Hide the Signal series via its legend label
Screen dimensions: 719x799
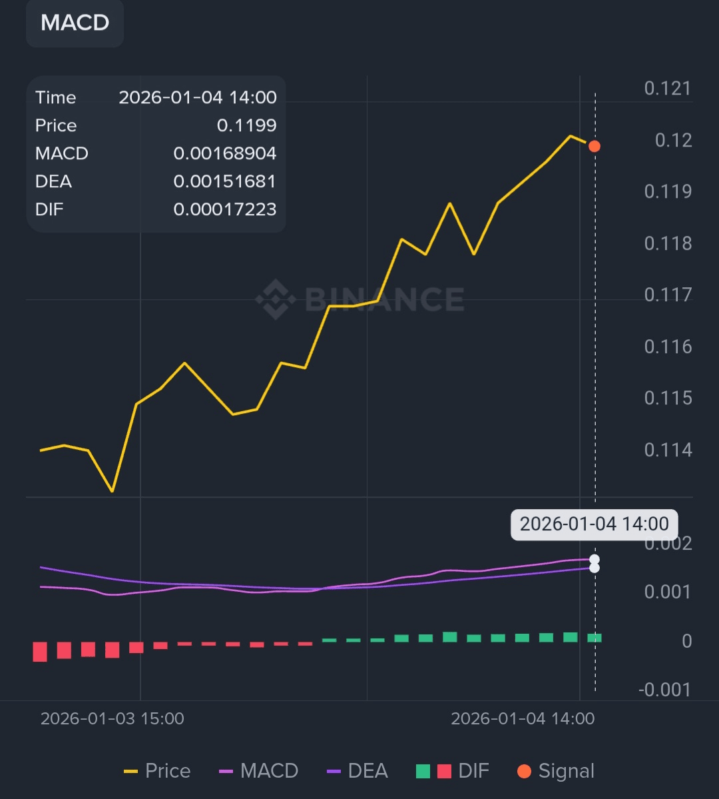tap(566, 771)
